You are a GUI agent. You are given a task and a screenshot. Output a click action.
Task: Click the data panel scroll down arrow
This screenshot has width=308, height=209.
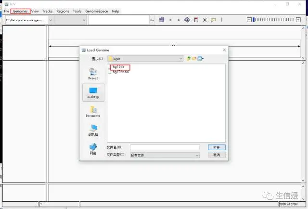pyautogui.click(x=303, y=180)
